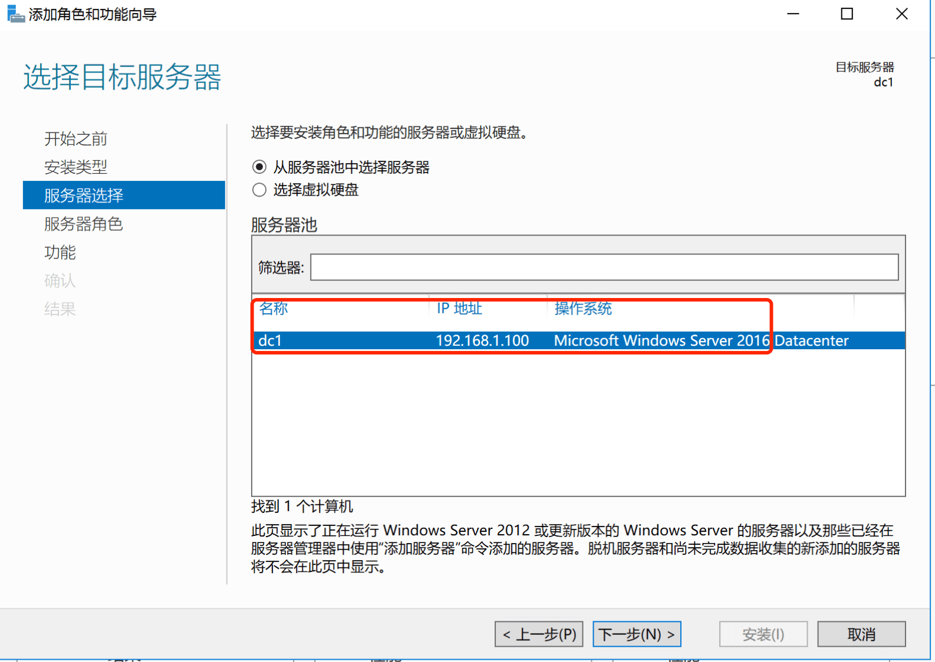Maximize the wizard window
Image resolution: width=935 pixels, height=662 pixels.
point(847,14)
